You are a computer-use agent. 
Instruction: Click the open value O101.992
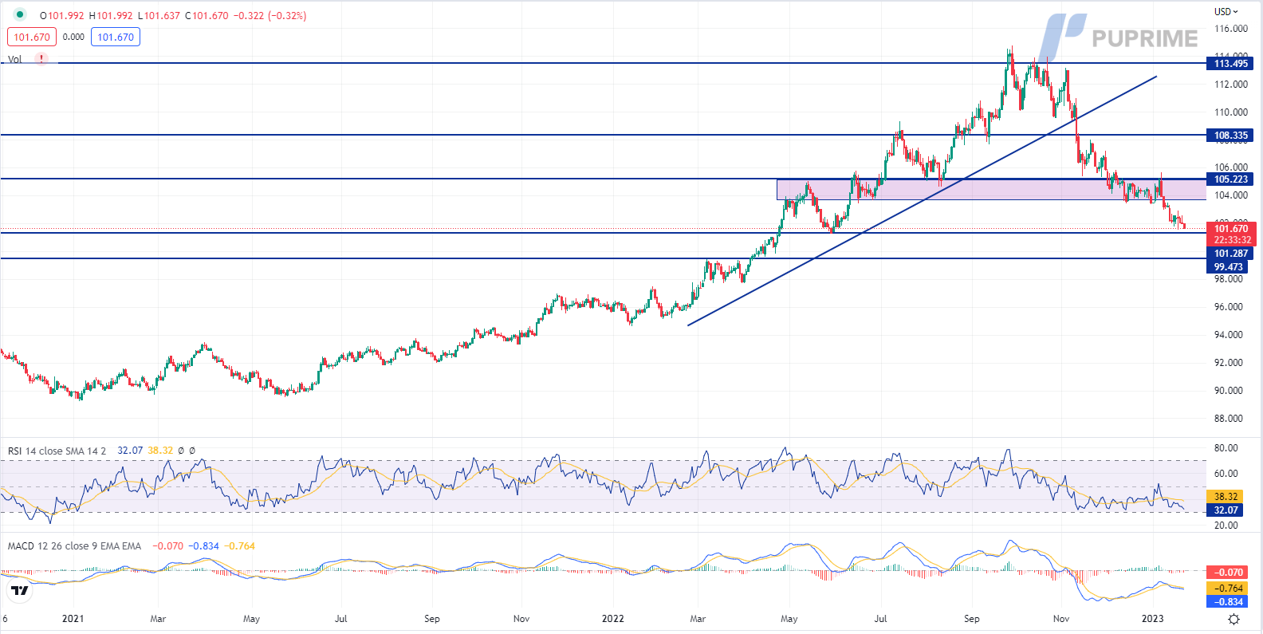click(x=61, y=15)
